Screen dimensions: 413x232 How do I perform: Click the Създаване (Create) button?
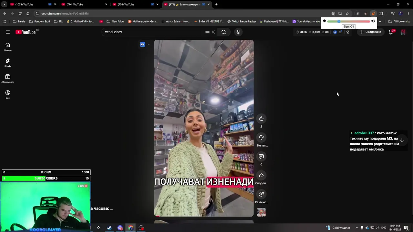pos(370,32)
